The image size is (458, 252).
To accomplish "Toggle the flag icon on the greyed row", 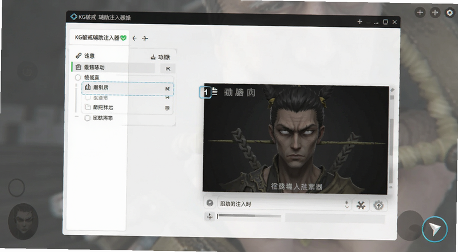I will (167, 97).
